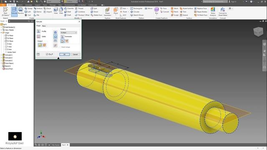Click the Decal tool
The width and height of the screenshot is (267, 150).
click(x=47, y=8)
